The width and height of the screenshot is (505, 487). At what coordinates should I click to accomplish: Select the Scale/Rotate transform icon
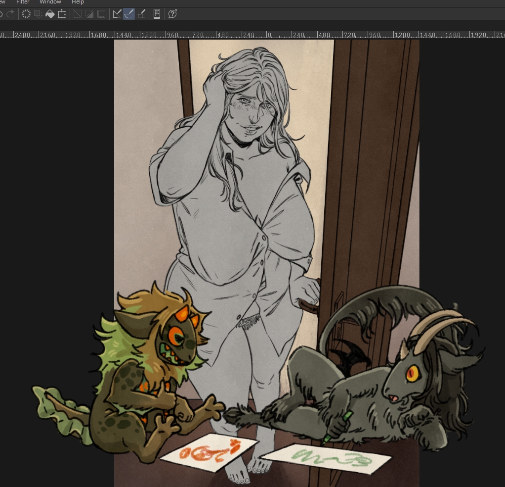click(62, 14)
